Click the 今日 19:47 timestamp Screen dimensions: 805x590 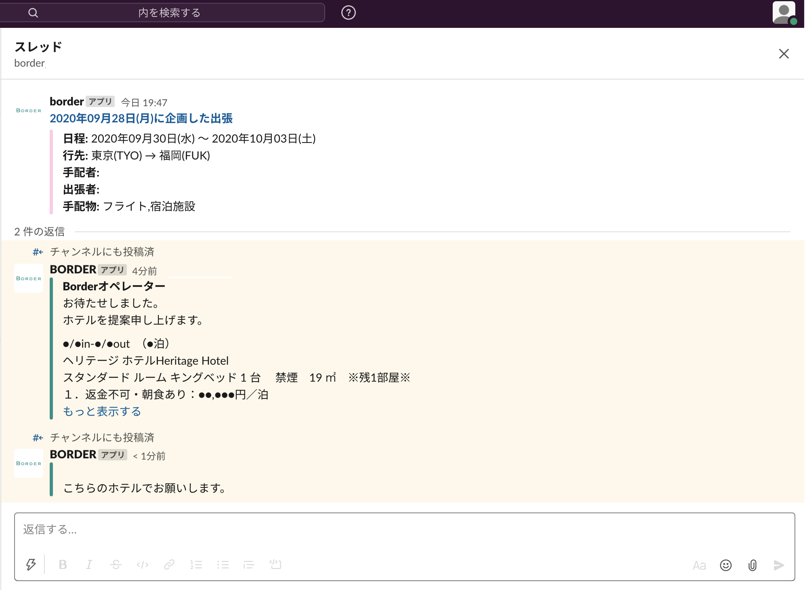[144, 103]
